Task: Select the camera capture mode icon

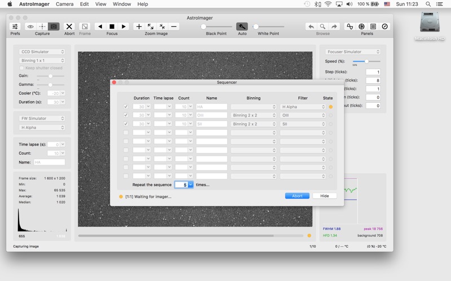Action: (54, 26)
